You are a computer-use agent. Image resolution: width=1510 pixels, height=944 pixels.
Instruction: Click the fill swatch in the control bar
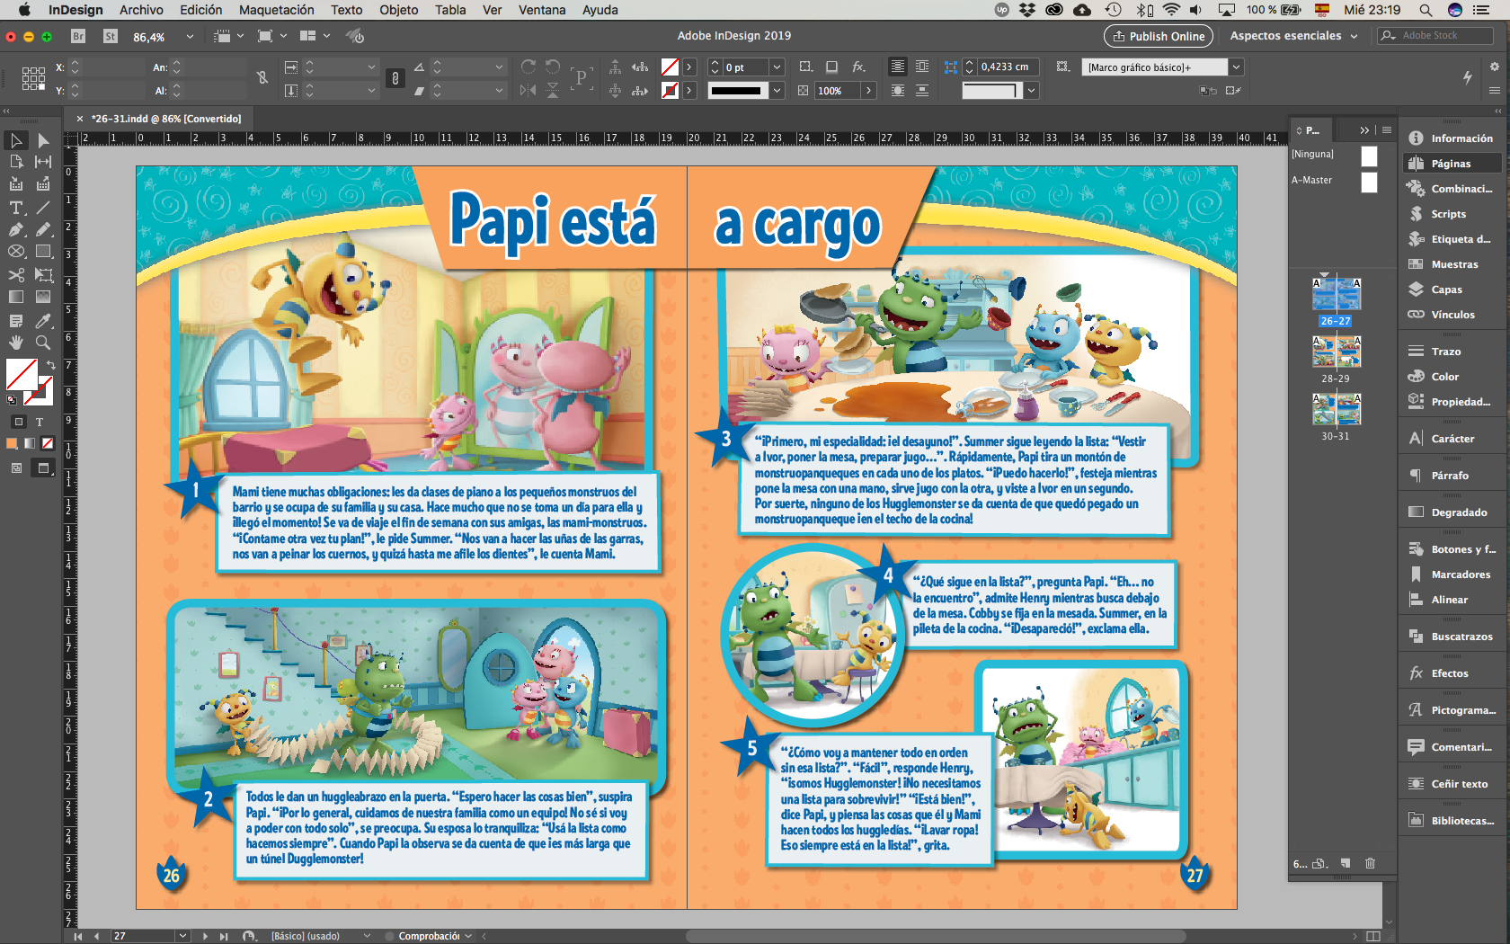tap(670, 67)
